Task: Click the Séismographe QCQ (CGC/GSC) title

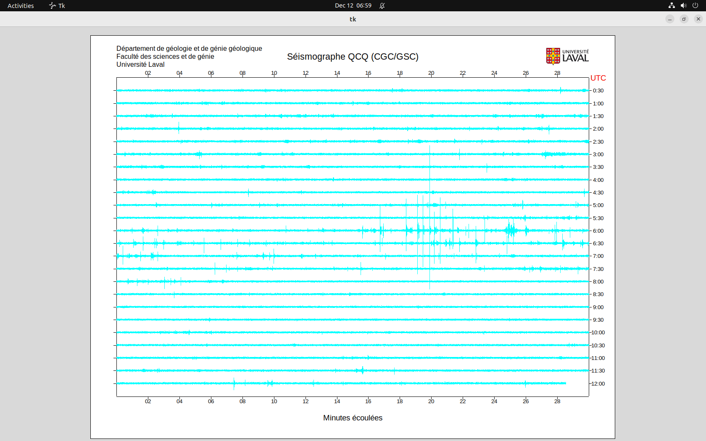Action: tap(353, 57)
